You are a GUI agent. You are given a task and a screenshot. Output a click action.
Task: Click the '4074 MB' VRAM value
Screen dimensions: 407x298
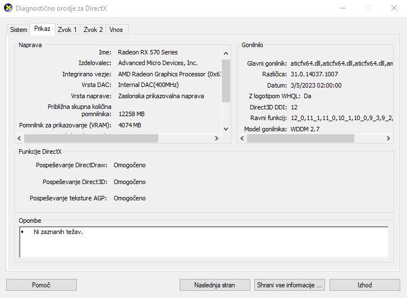pyautogui.click(x=130, y=125)
